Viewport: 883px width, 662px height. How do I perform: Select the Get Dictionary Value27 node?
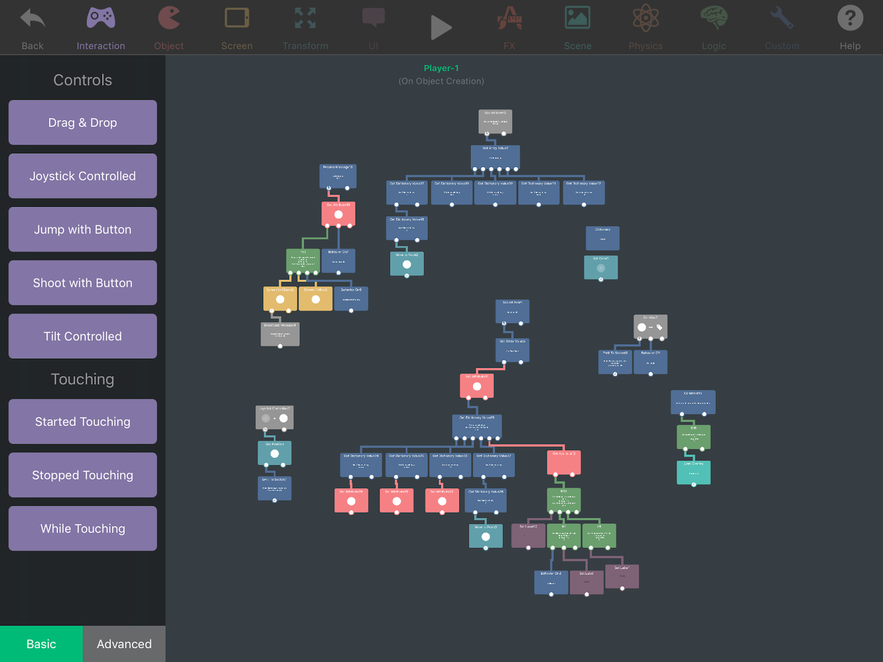[494, 466]
